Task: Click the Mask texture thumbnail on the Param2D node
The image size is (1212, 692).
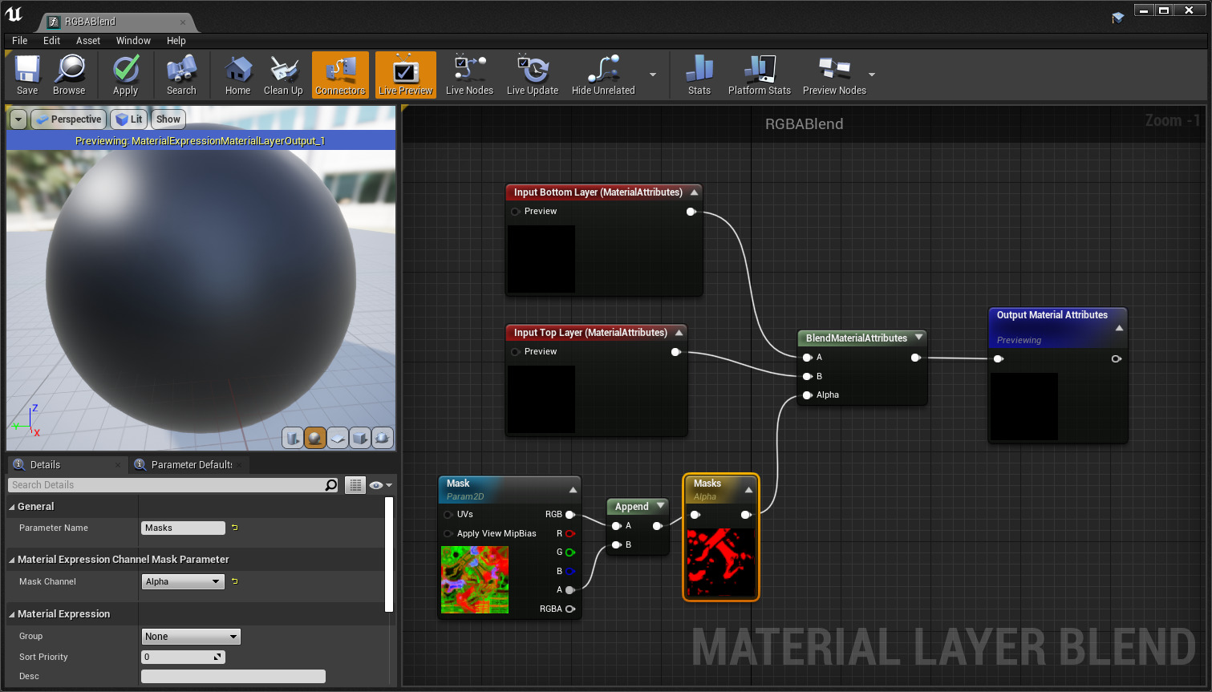Action: pos(474,579)
